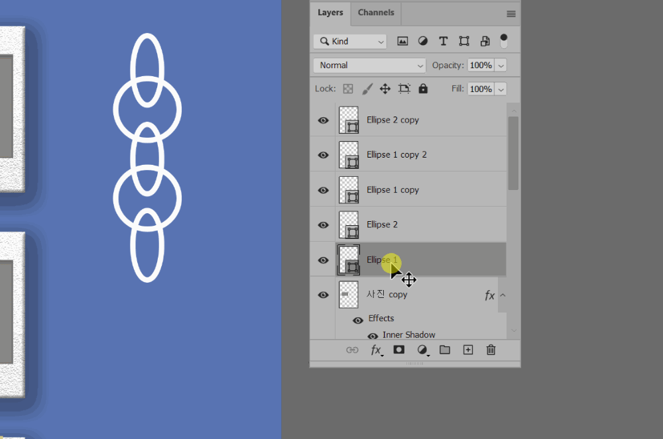Toggle Inner Shadow effect visibility
663x439 pixels.
pos(373,336)
